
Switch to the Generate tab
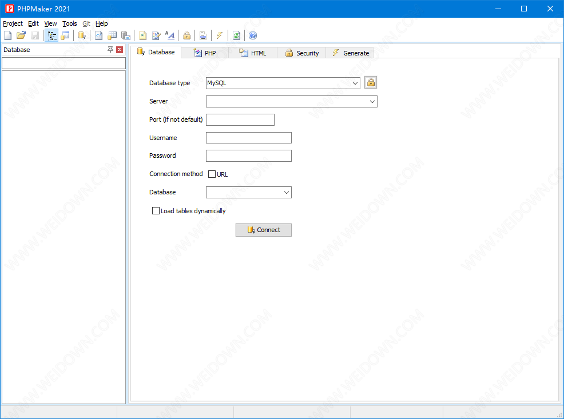click(x=350, y=53)
